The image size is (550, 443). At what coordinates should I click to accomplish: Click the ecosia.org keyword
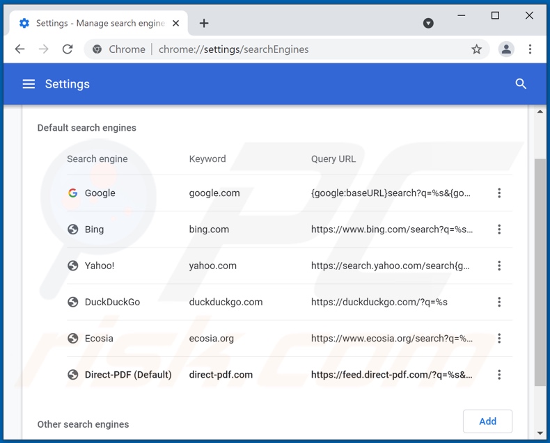[x=212, y=339]
